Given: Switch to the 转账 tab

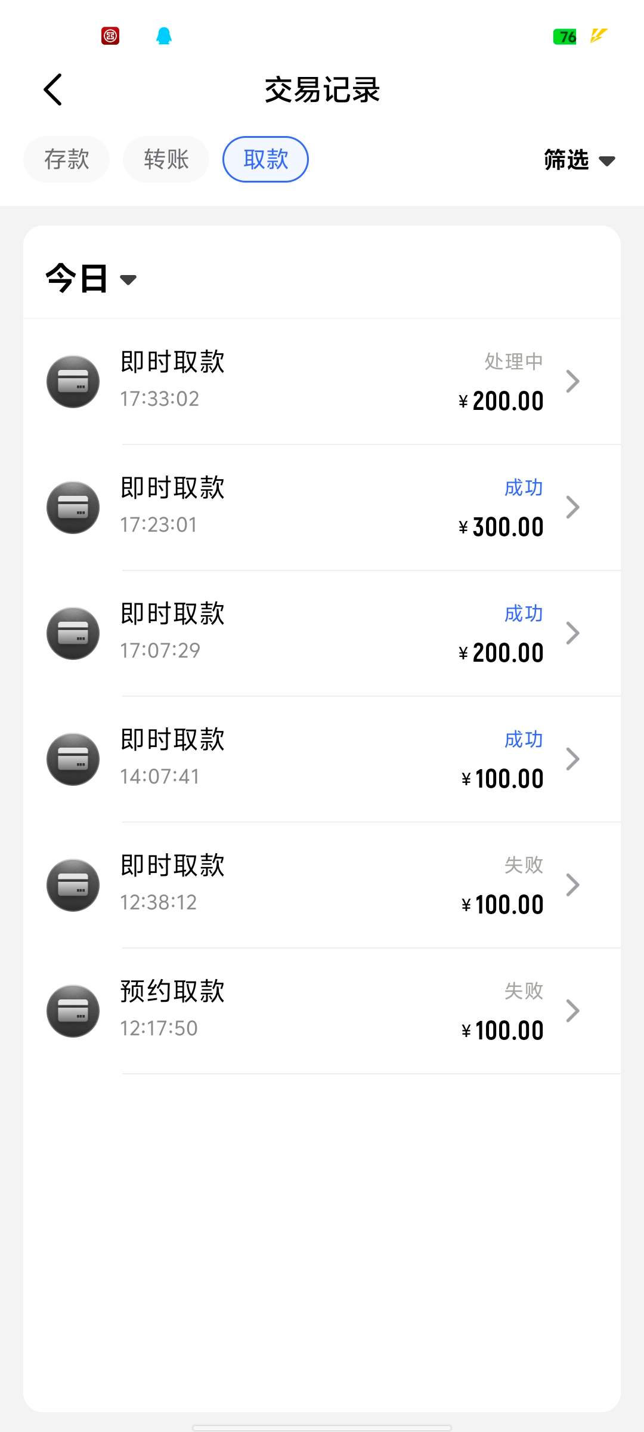Looking at the screenshot, I should (x=166, y=159).
